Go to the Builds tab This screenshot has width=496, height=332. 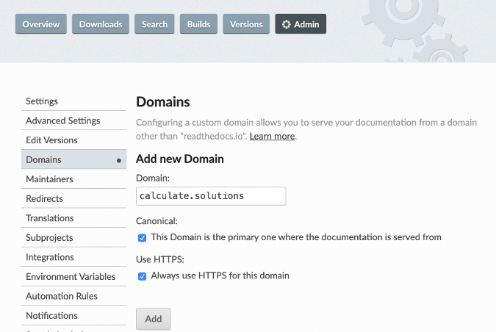click(x=198, y=24)
